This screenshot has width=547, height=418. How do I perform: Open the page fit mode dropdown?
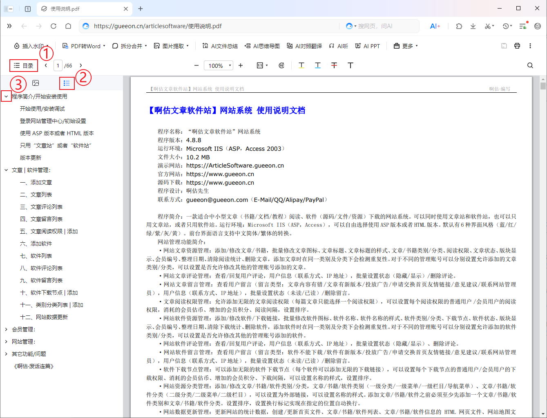(262, 65)
